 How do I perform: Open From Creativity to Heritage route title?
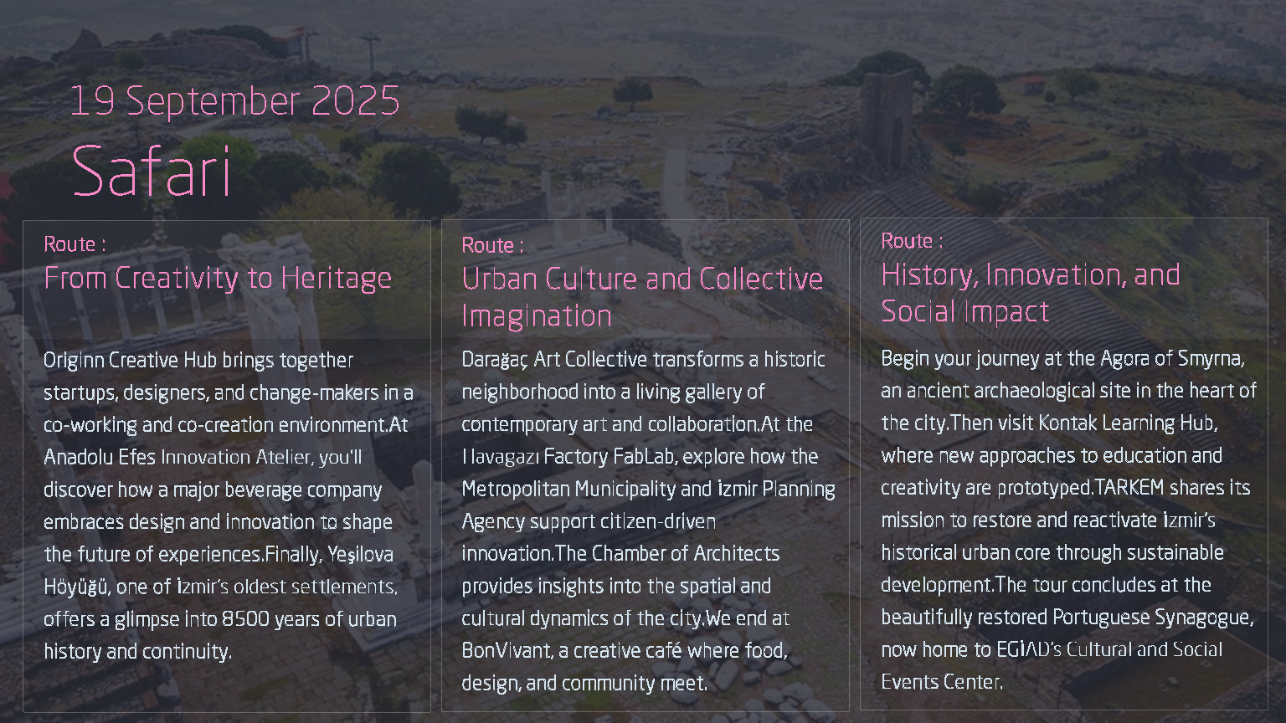[218, 278]
